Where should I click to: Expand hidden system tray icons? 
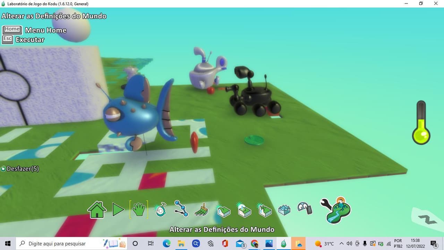(341, 243)
